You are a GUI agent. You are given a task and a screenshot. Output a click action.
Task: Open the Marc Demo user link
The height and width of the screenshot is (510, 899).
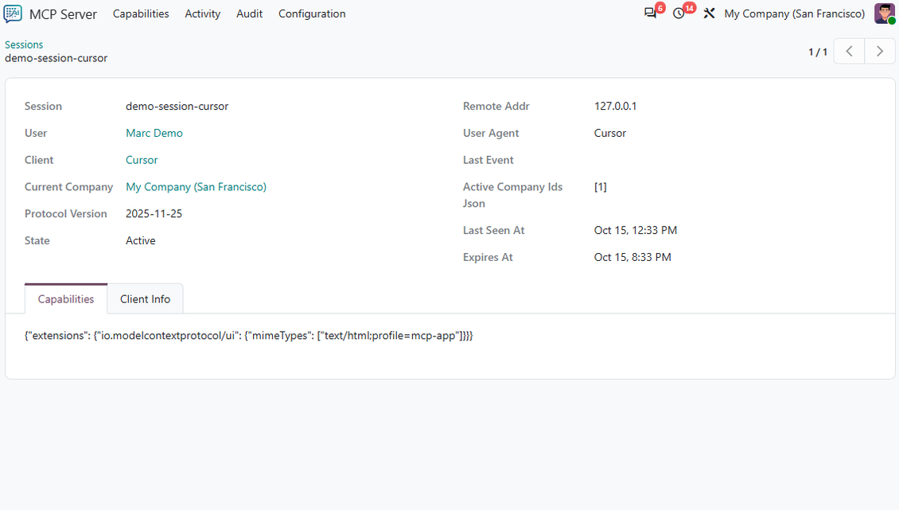pyautogui.click(x=154, y=133)
